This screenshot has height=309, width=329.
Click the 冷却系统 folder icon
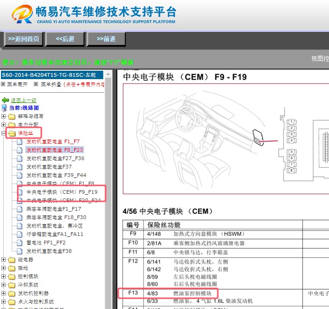[12, 285]
